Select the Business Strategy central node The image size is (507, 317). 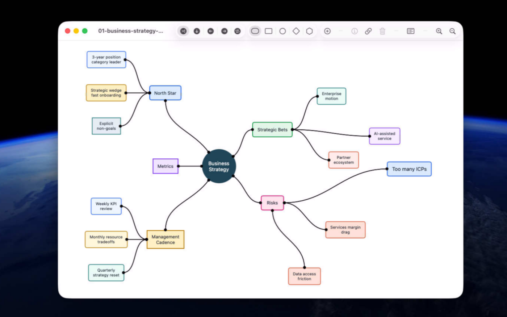[x=219, y=166]
